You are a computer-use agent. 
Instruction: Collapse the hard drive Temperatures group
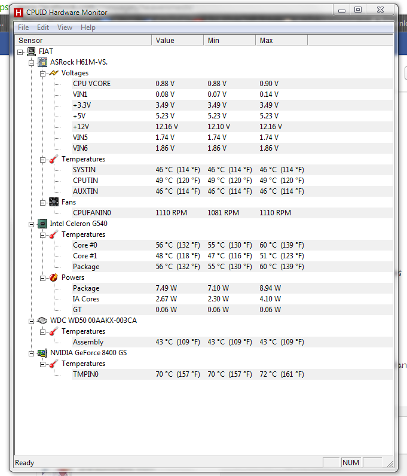coord(43,332)
